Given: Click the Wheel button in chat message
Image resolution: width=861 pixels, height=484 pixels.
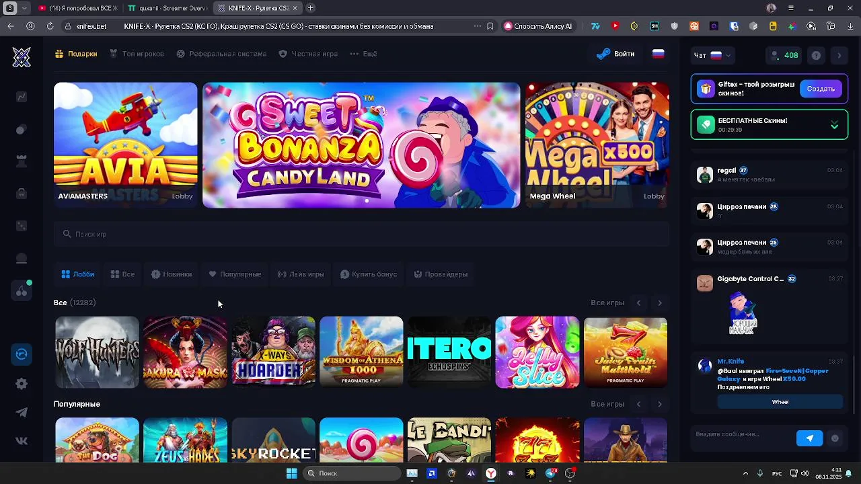Looking at the screenshot, I should pos(780,402).
